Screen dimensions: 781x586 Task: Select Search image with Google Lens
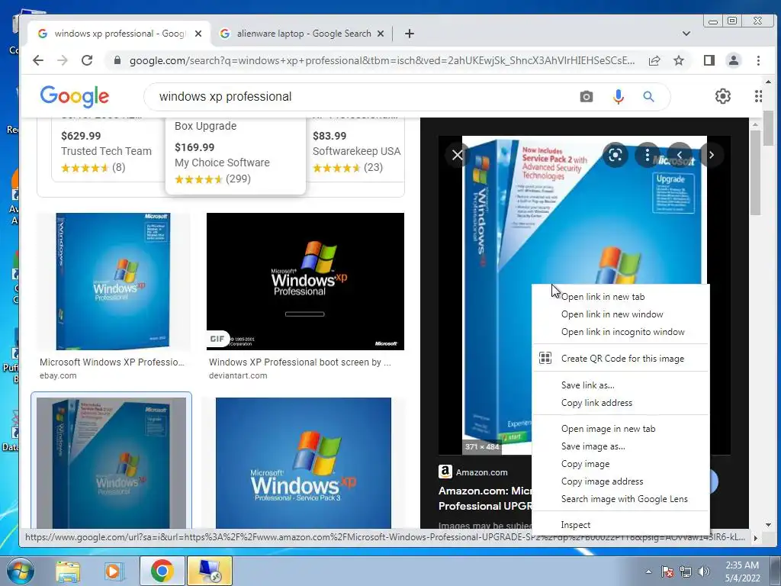click(x=621, y=499)
